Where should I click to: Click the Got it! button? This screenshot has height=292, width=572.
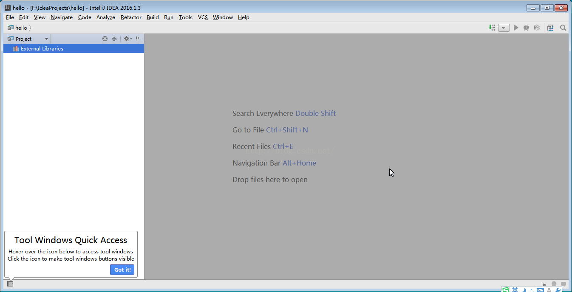click(122, 270)
